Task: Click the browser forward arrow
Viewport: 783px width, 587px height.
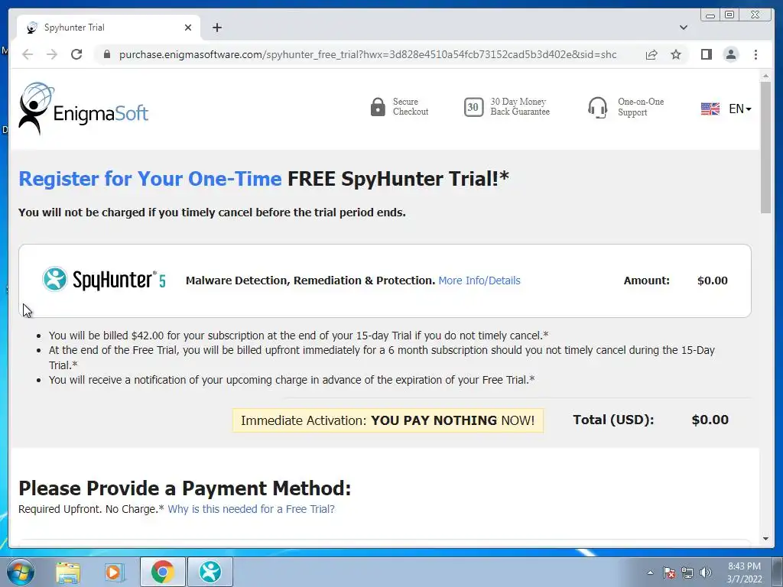Action: tap(52, 54)
